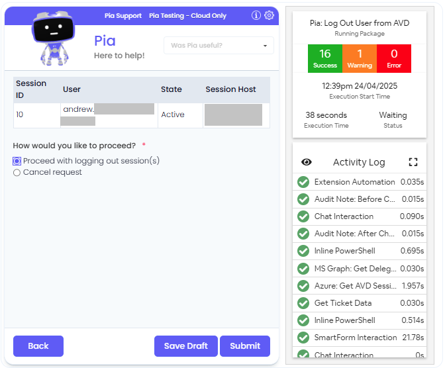Click Pia Support in header
Viewport: 445px width, 368px height.
click(x=123, y=15)
